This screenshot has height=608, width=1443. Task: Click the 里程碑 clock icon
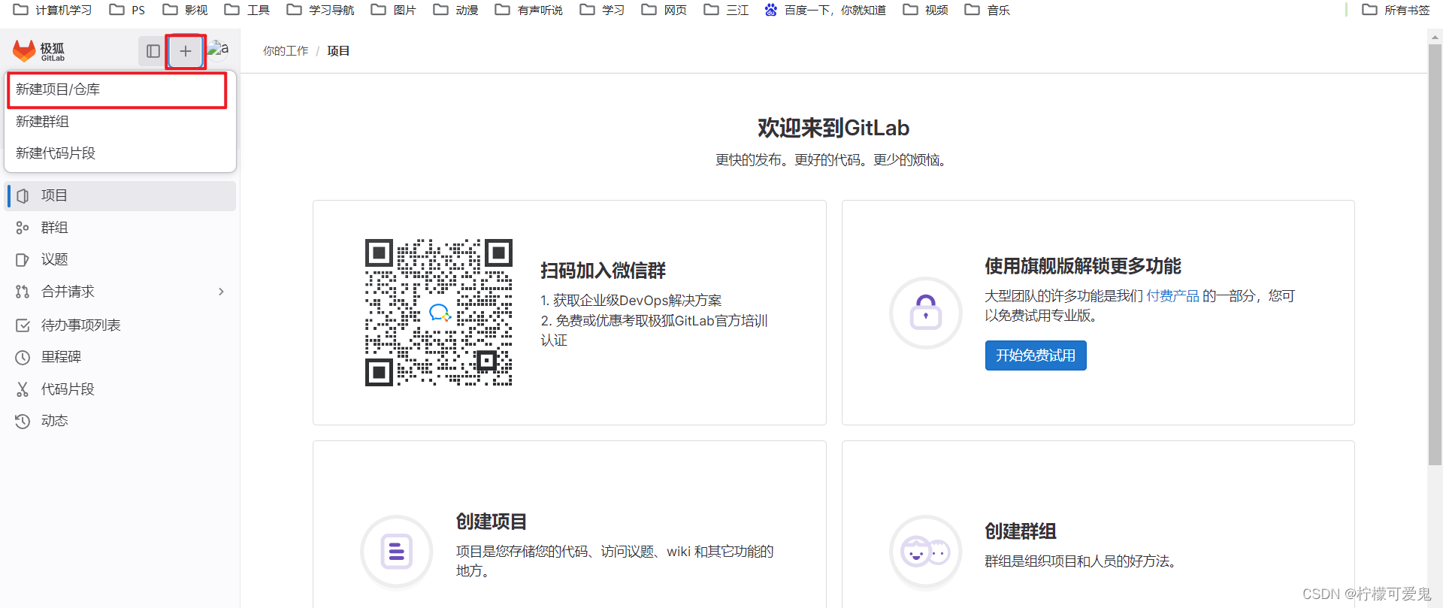23,358
